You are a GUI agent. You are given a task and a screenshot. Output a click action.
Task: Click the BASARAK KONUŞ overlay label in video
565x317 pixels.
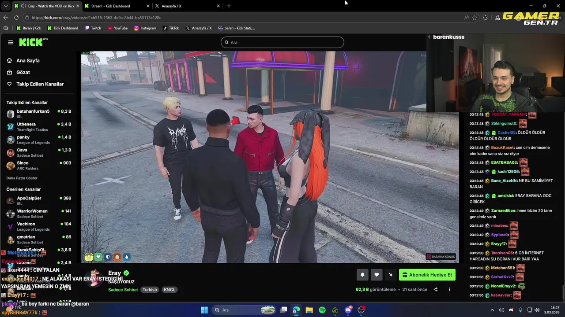pyautogui.click(x=441, y=257)
